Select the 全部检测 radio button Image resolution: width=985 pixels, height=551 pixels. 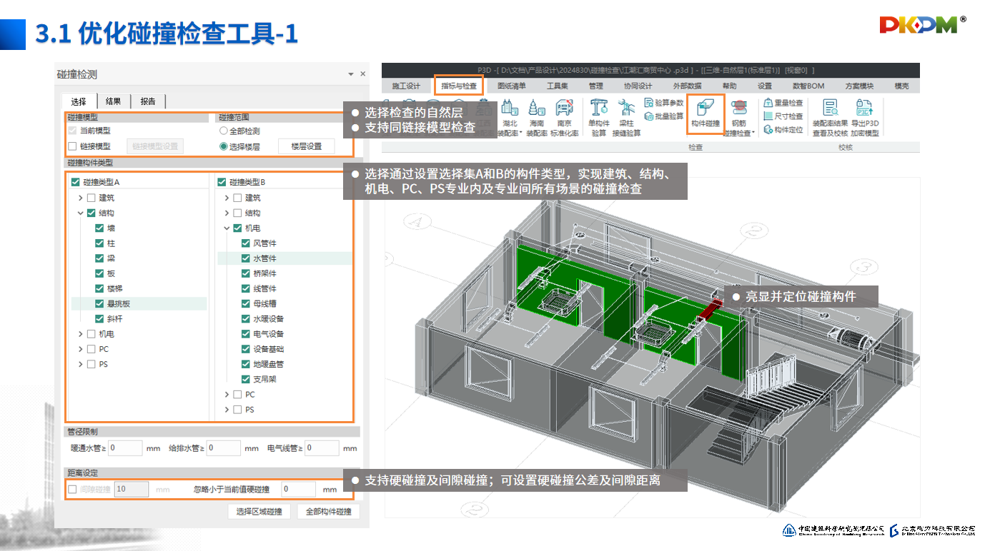point(224,131)
